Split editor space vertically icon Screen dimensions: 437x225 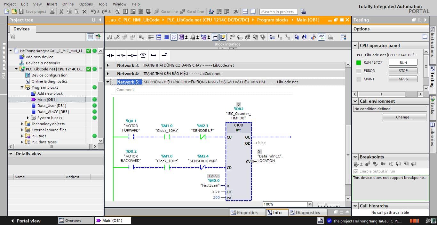click(253, 12)
